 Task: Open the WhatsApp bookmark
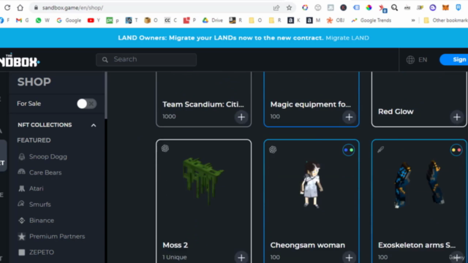[x=42, y=20]
